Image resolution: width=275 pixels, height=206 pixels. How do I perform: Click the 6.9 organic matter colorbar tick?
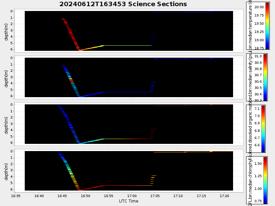click(x=257, y=123)
